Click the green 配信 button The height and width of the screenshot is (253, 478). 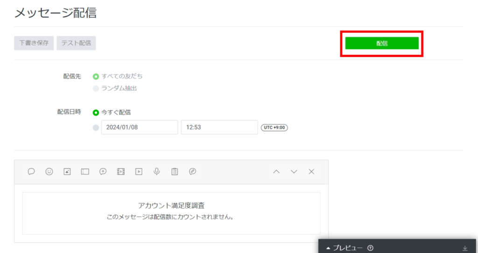[382, 43]
